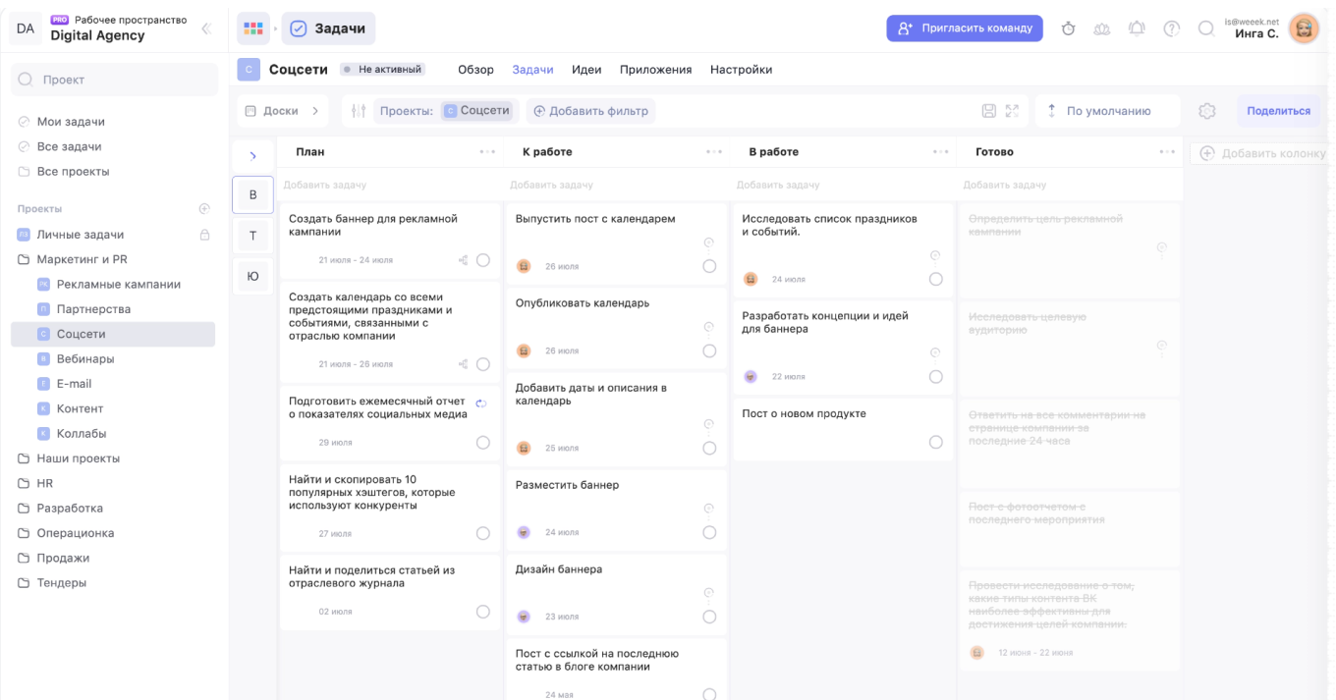Check off 'Найти и поделиться статьей' task
The height and width of the screenshot is (700, 1336).
tap(482, 612)
